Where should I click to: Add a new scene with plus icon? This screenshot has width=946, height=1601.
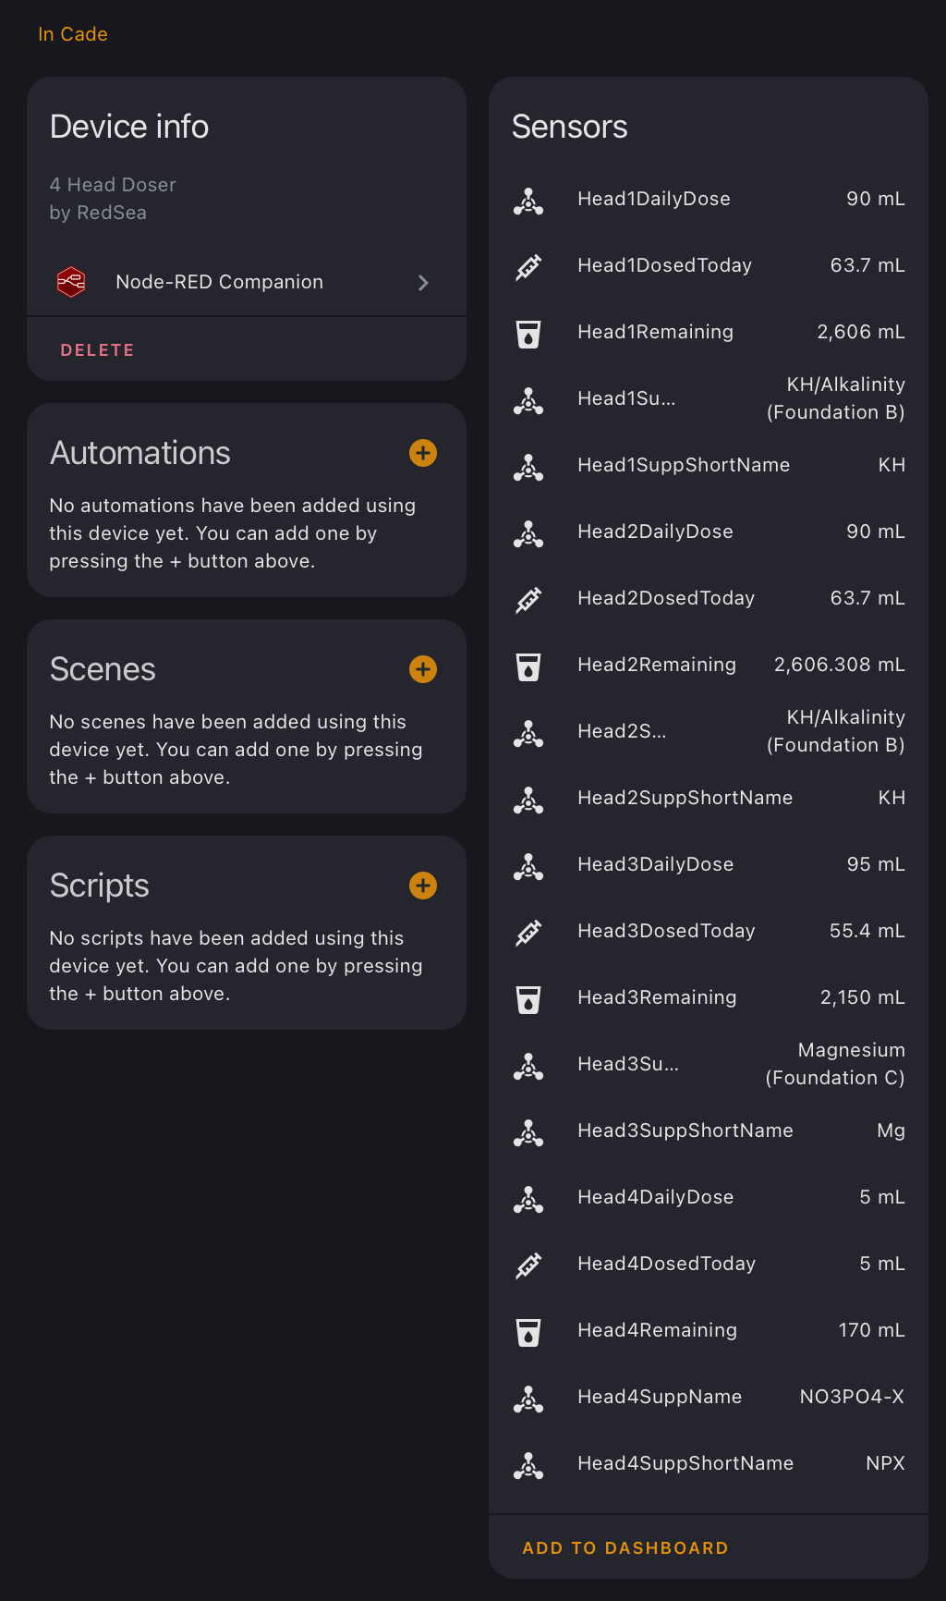(423, 669)
